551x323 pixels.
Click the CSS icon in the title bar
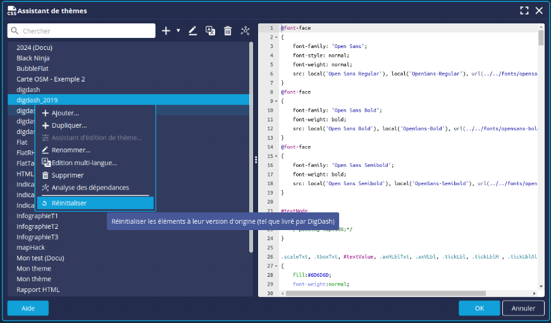pyautogui.click(x=11, y=11)
